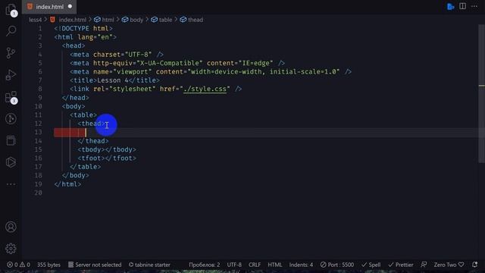This screenshot has height=273, width=485.
Task: Click the charset="UTF-8" meta line
Action: (x=117, y=55)
